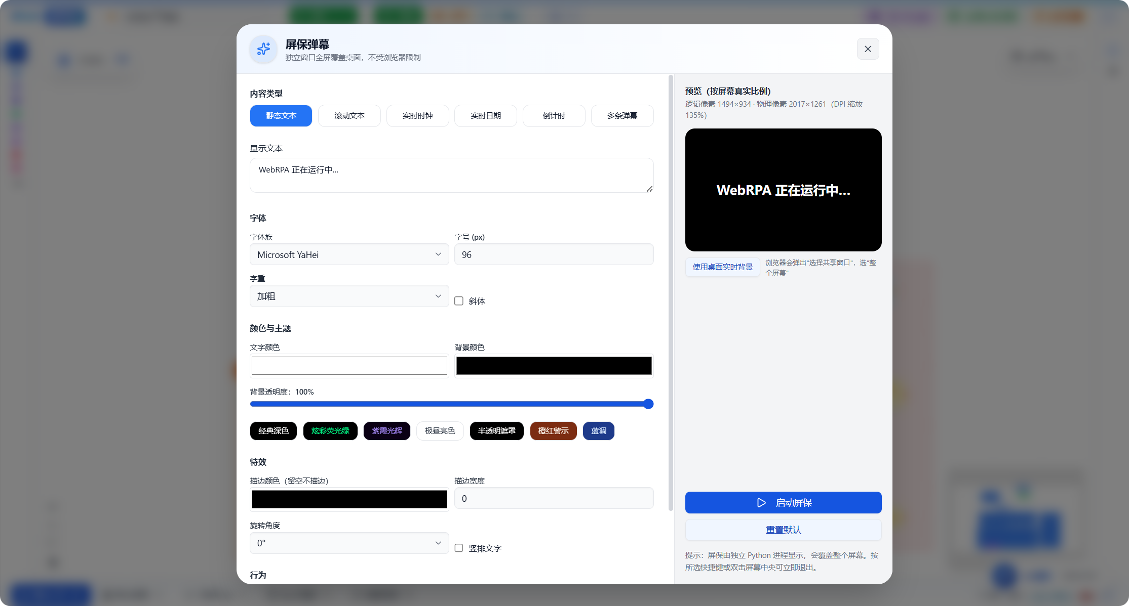Apply the 炫彩荧光绿 theme preset
This screenshot has width=1129, height=606.
330,431
